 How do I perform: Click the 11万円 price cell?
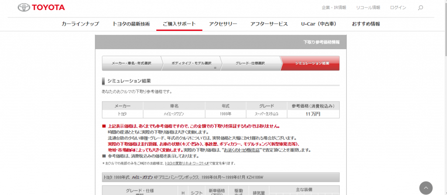[x=313, y=114]
